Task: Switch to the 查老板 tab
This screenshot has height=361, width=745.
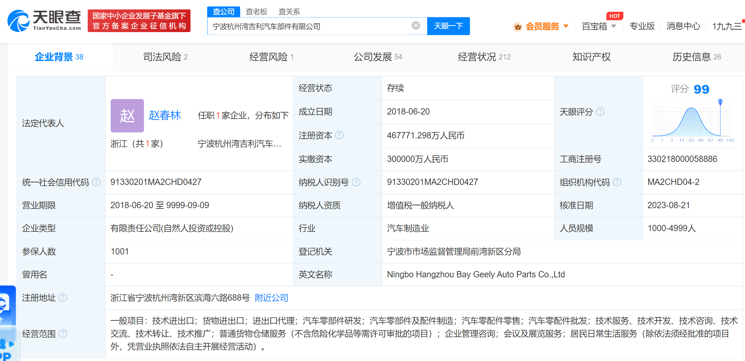Action: (x=256, y=11)
